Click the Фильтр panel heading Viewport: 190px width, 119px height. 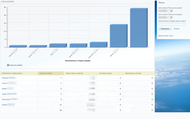click(x=161, y=3)
